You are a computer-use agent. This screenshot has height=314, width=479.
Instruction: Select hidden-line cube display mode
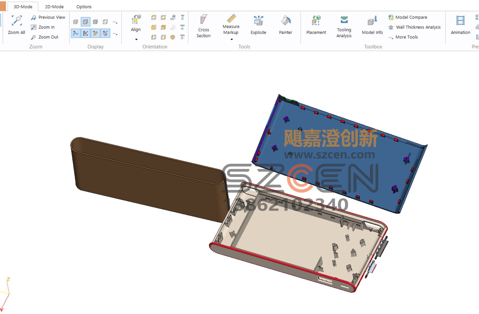(x=95, y=22)
